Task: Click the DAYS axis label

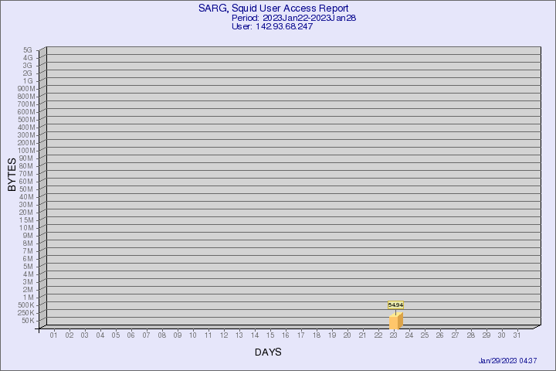Action: tap(268, 352)
